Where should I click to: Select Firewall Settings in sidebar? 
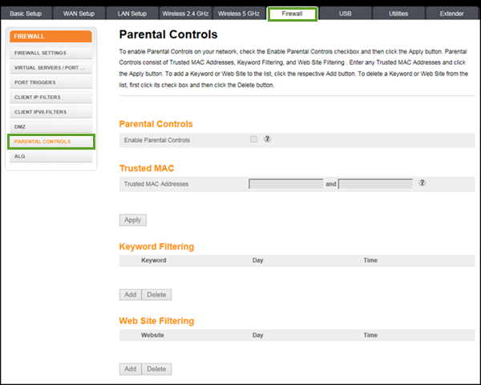point(50,52)
